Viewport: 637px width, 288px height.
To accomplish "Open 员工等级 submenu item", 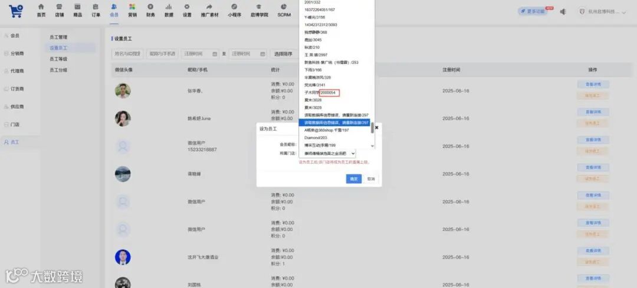I will pos(58,59).
